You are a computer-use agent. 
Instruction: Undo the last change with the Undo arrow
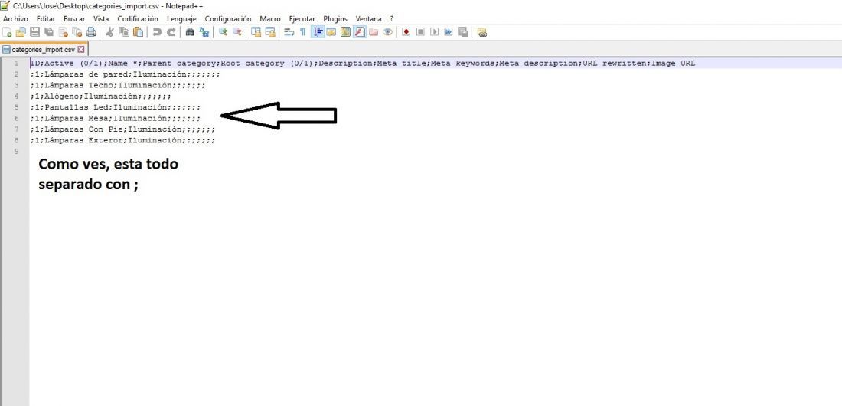tap(157, 32)
